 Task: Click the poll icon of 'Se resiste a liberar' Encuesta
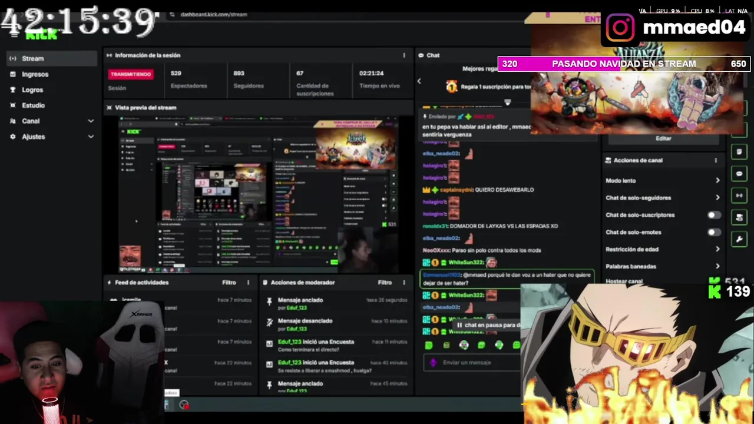[269, 365]
